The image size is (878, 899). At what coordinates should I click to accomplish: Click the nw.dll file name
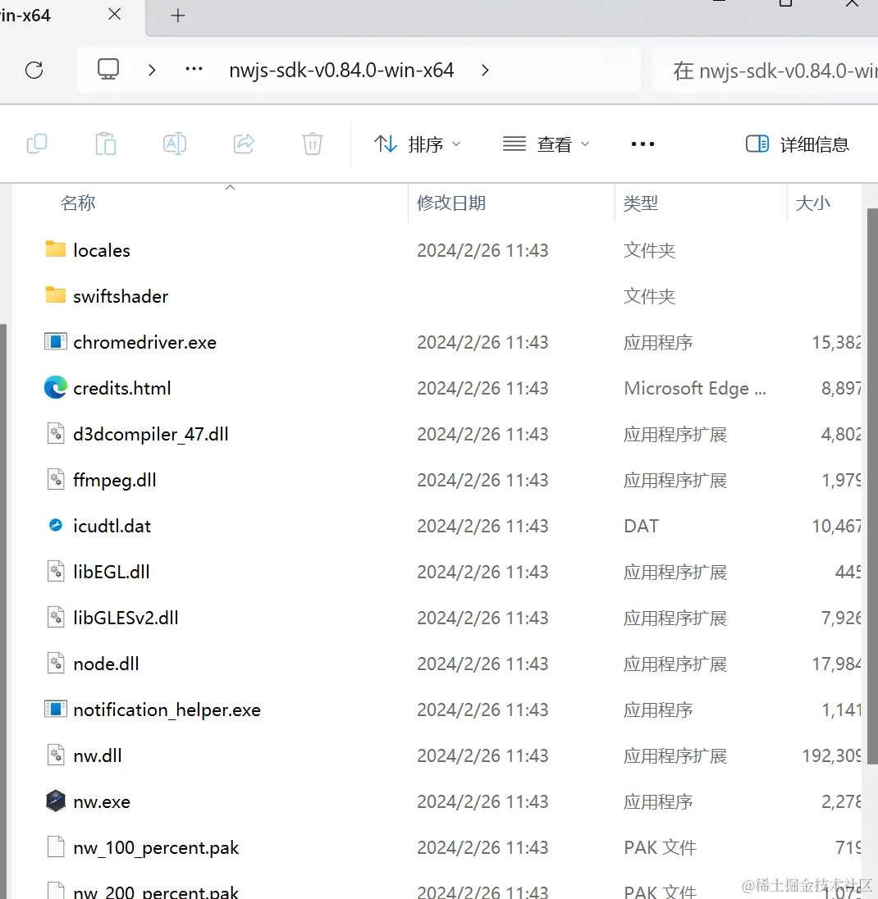[x=98, y=755]
